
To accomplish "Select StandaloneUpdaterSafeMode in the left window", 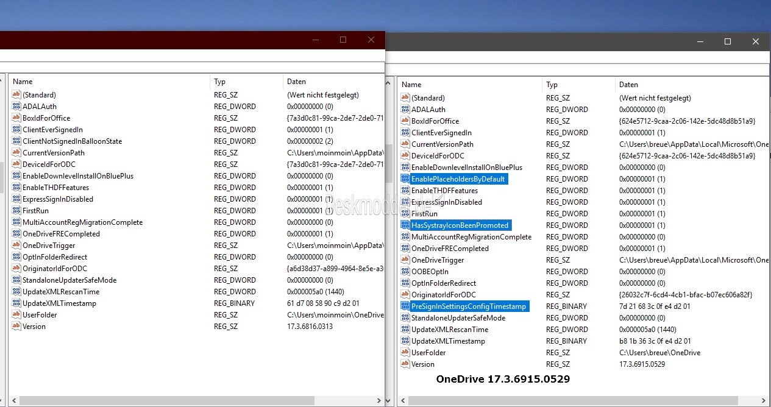I will 69,280.
